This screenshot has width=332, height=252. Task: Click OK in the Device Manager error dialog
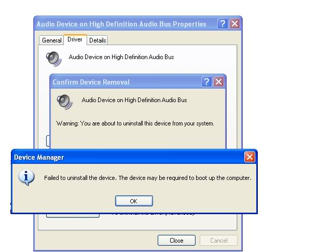[134, 201]
